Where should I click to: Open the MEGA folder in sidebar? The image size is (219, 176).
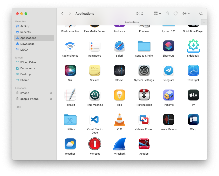(34, 50)
